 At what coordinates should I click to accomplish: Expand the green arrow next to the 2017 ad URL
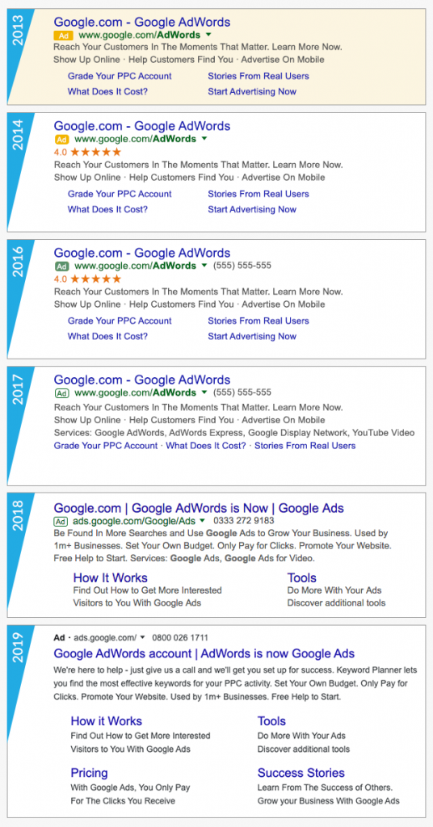click(x=204, y=393)
